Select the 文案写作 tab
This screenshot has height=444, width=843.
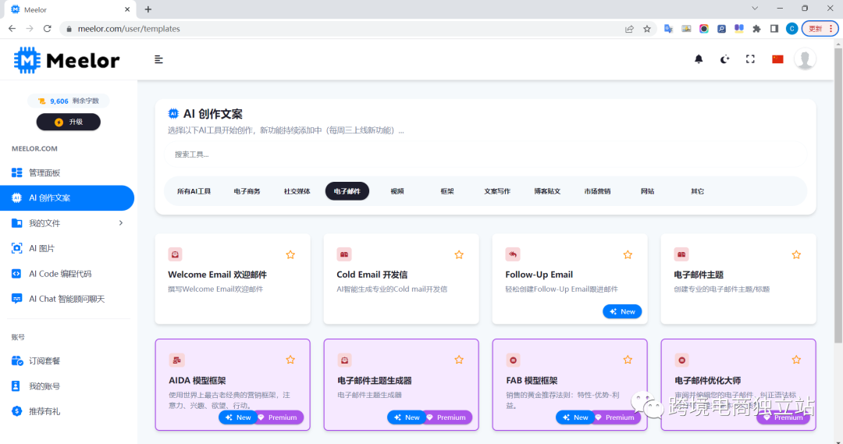coord(497,191)
